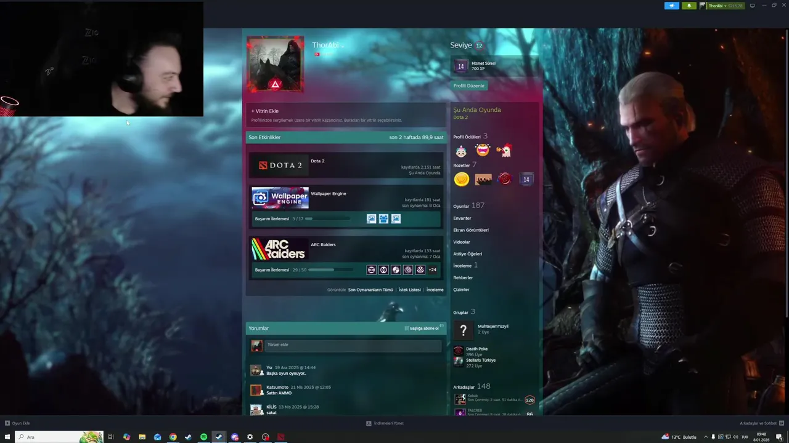Open the Steam announcements megaphone button
The image size is (789, 443).
click(671, 6)
